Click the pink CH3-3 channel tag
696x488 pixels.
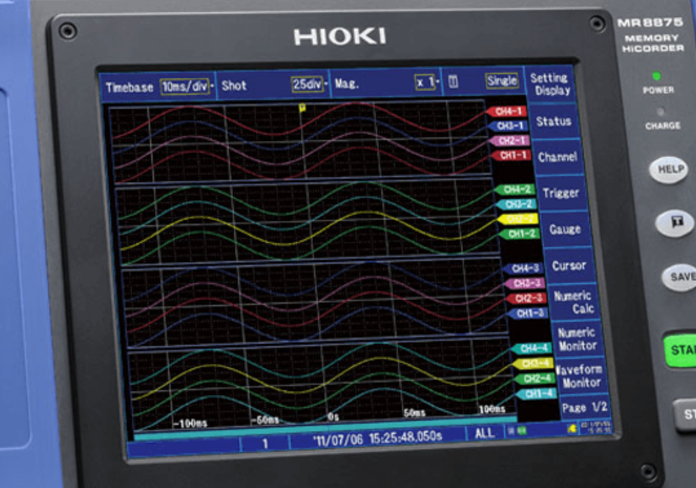(526, 283)
